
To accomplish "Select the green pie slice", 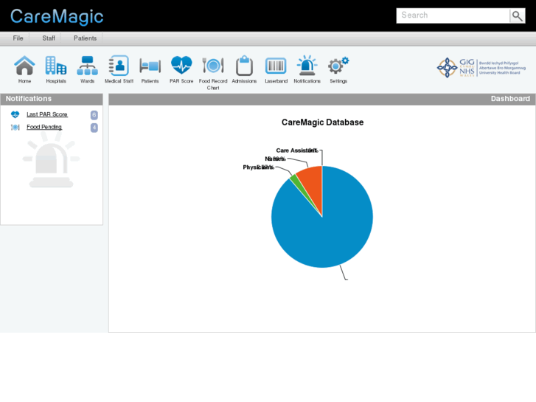I will [296, 184].
